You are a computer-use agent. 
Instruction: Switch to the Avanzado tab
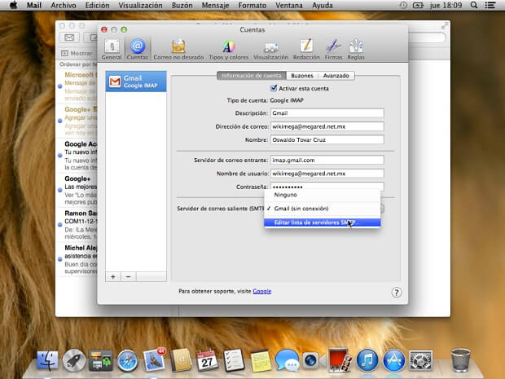(x=336, y=76)
